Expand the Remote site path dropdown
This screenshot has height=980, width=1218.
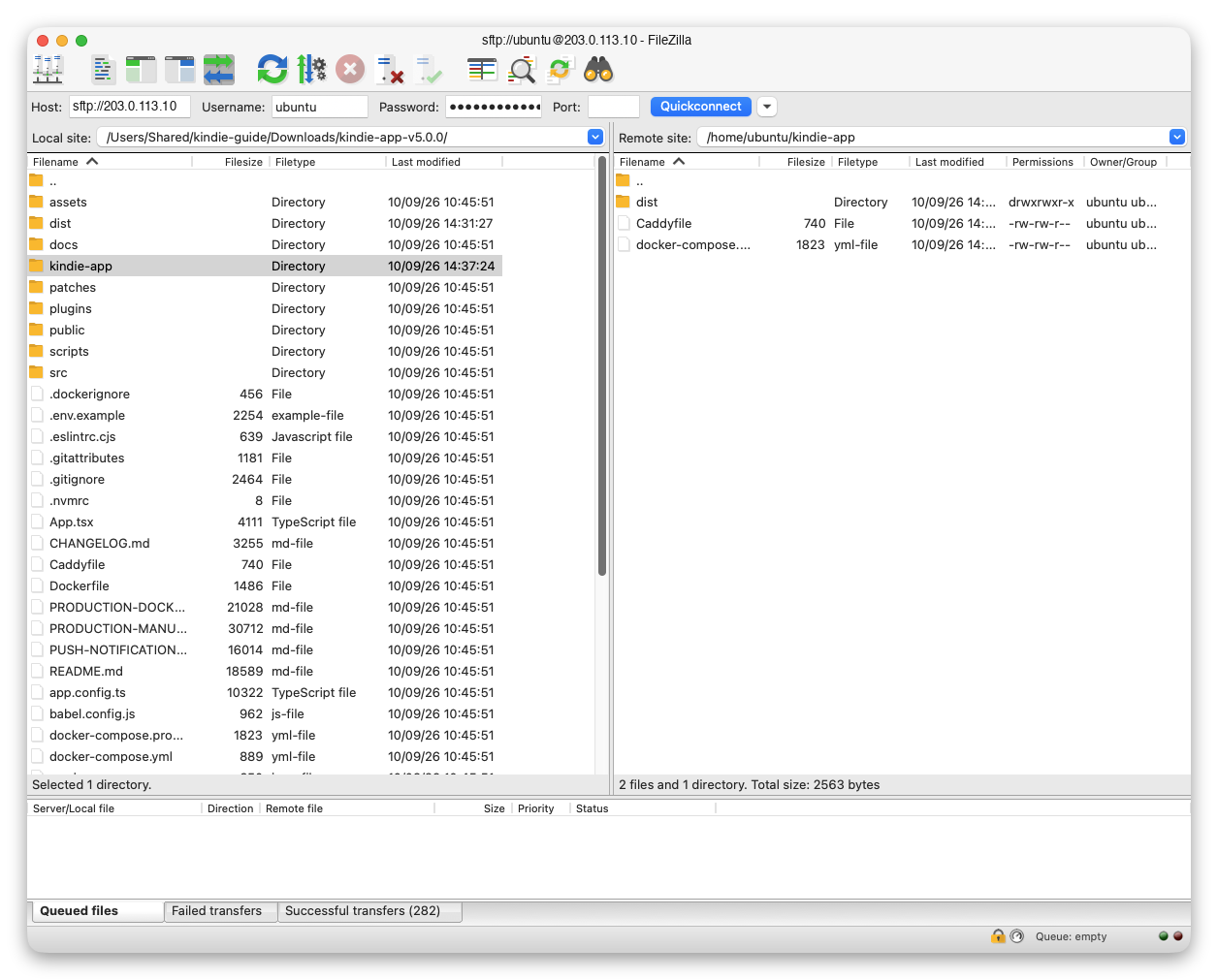pyautogui.click(x=1177, y=137)
